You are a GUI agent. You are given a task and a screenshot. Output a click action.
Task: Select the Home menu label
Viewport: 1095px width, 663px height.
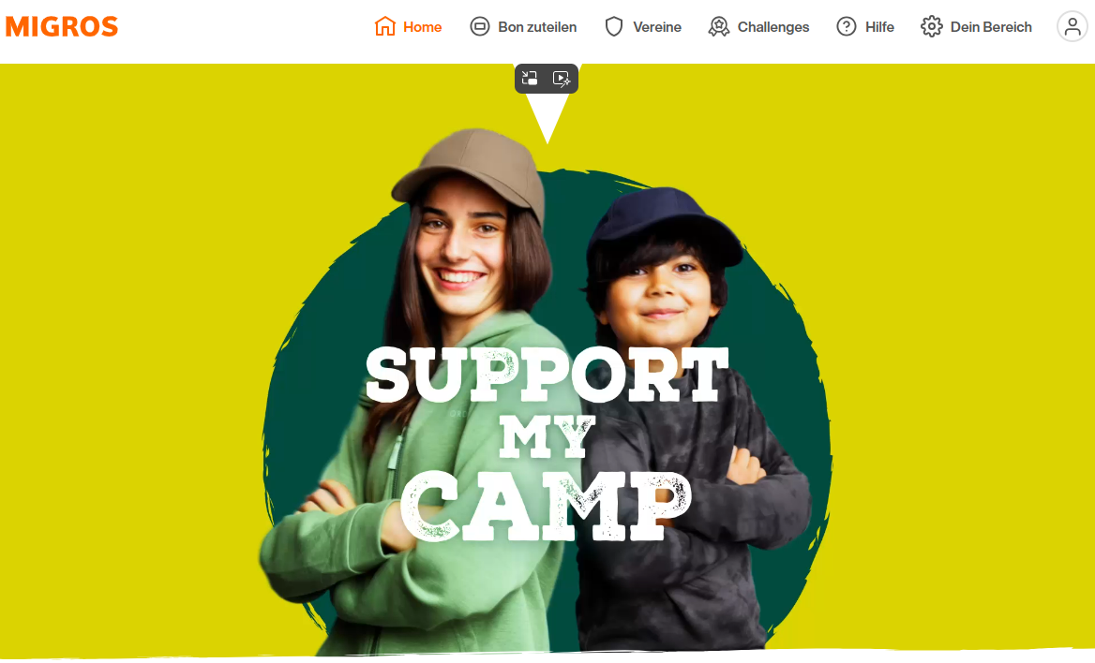(423, 27)
